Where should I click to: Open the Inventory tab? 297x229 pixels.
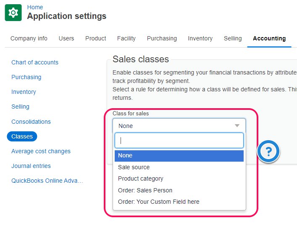tap(200, 38)
